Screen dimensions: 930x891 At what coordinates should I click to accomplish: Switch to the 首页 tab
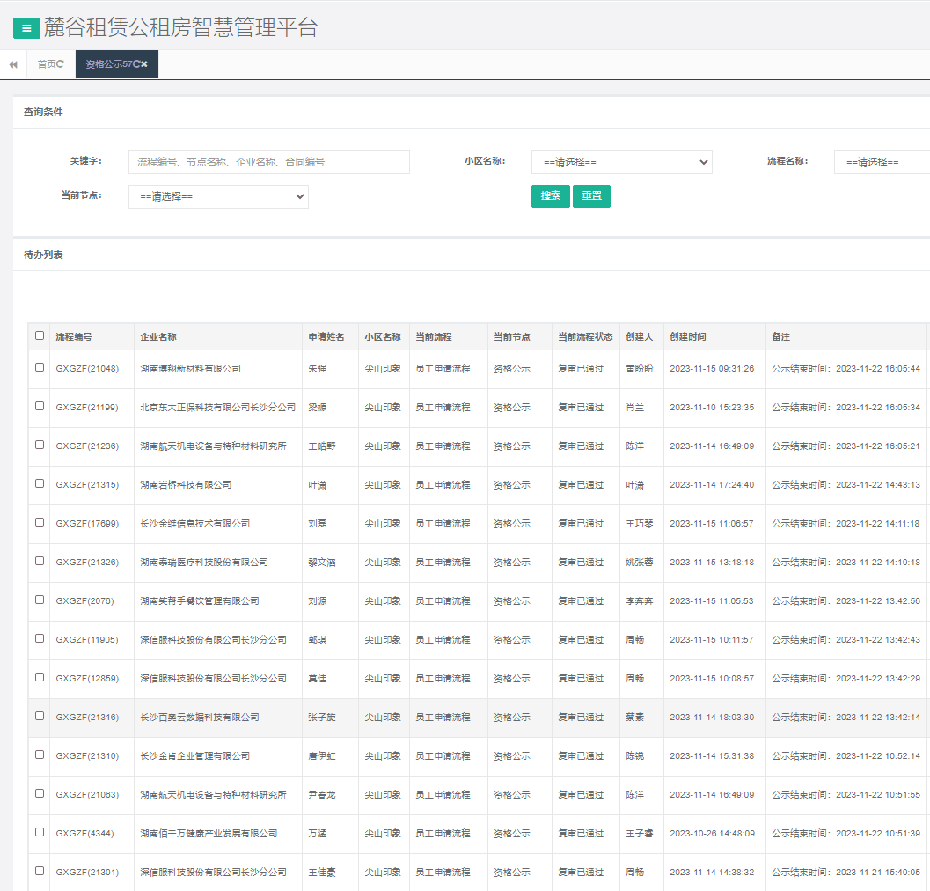pyautogui.click(x=46, y=64)
